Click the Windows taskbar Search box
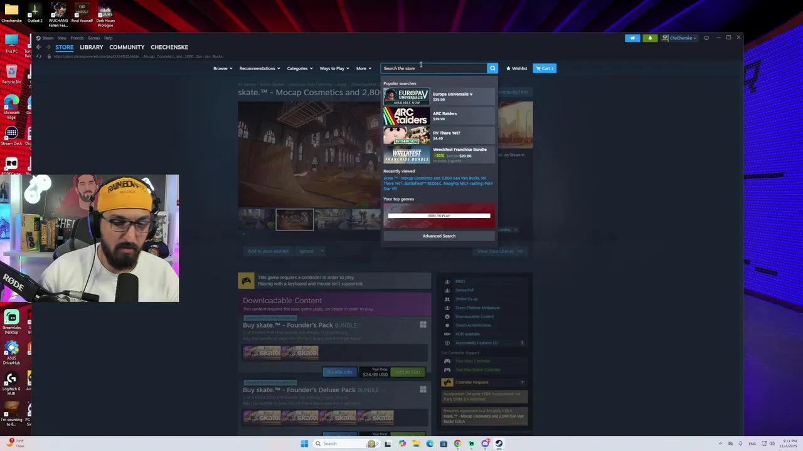The width and height of the screenshot is (803, 451). point(345,443)
